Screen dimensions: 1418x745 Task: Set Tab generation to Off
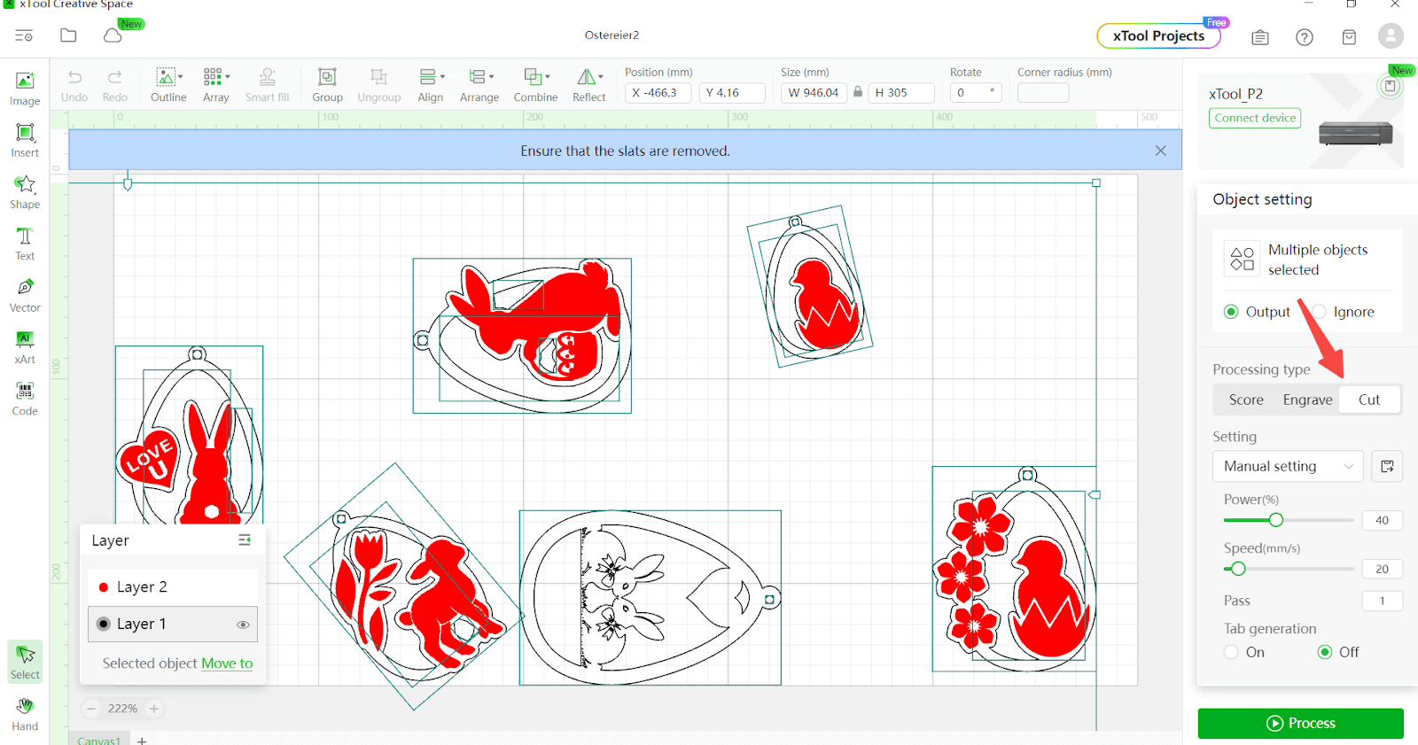click(x=1325, y=652)
